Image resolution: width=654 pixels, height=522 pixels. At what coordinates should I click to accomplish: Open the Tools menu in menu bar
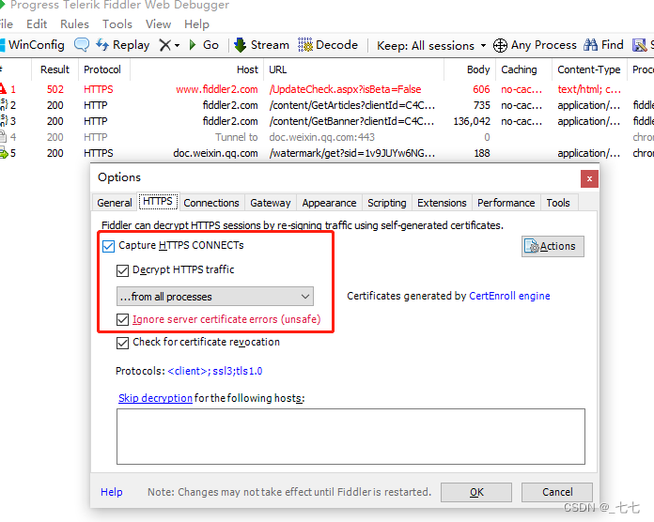click(117, 24)
